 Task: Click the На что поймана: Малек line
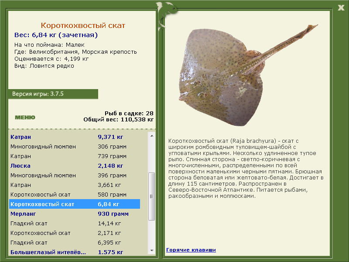coord(49,45)
